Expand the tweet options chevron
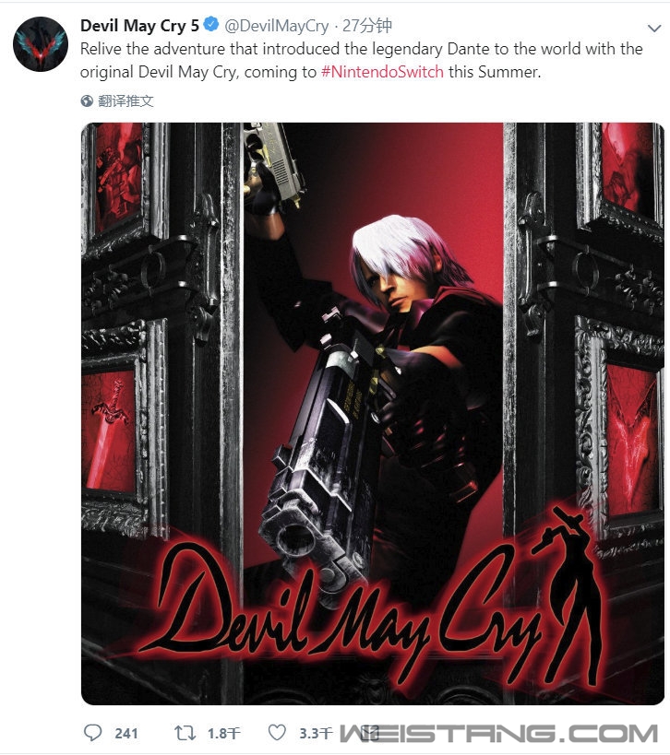Image resolution: width=670 pixels, height=755 pixels. click(654, 28)
